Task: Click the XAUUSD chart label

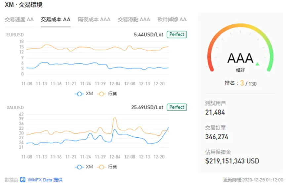Action: [x=15, y=108]
